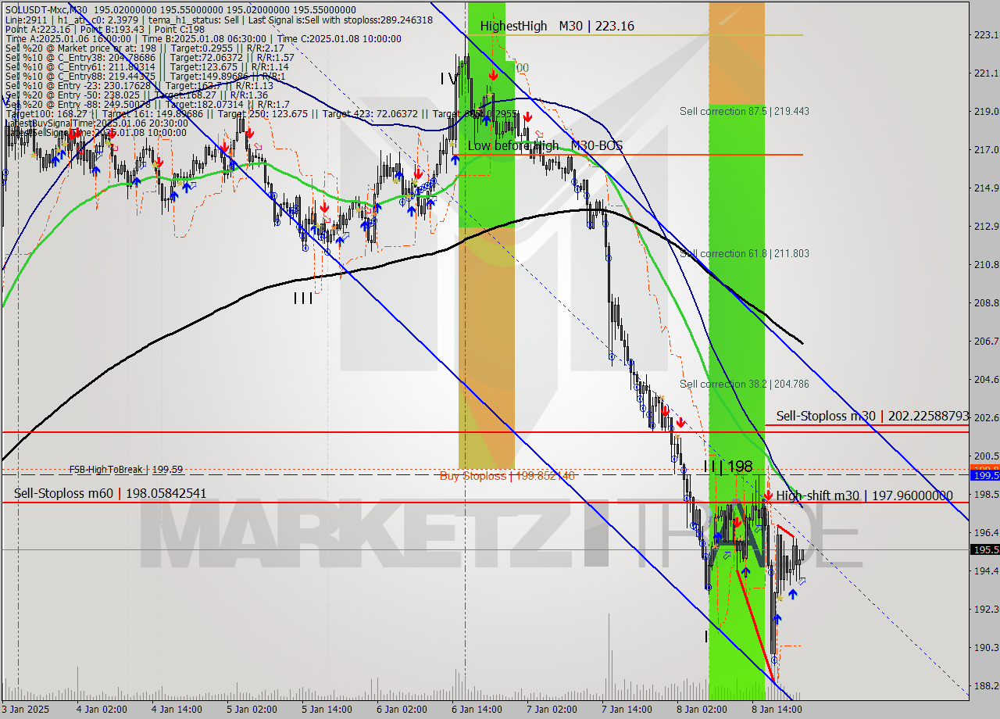
Task: Click the 210.8 price axis label
Action: click(986, 264)
